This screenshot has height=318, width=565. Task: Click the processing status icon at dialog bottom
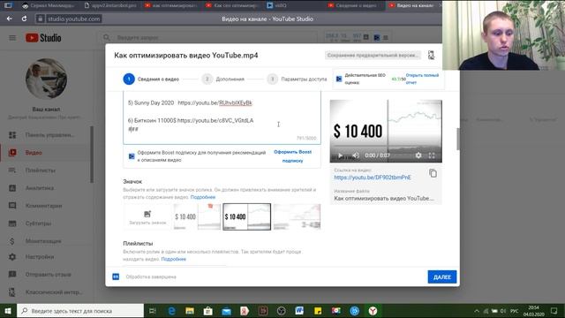tap(116, 276)
